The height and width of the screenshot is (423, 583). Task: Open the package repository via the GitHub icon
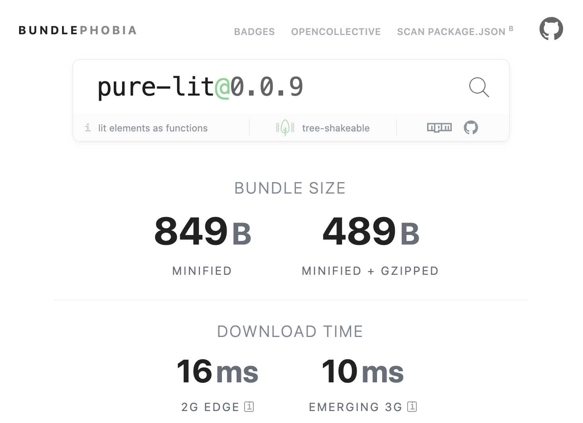click(x=470, y=127)
